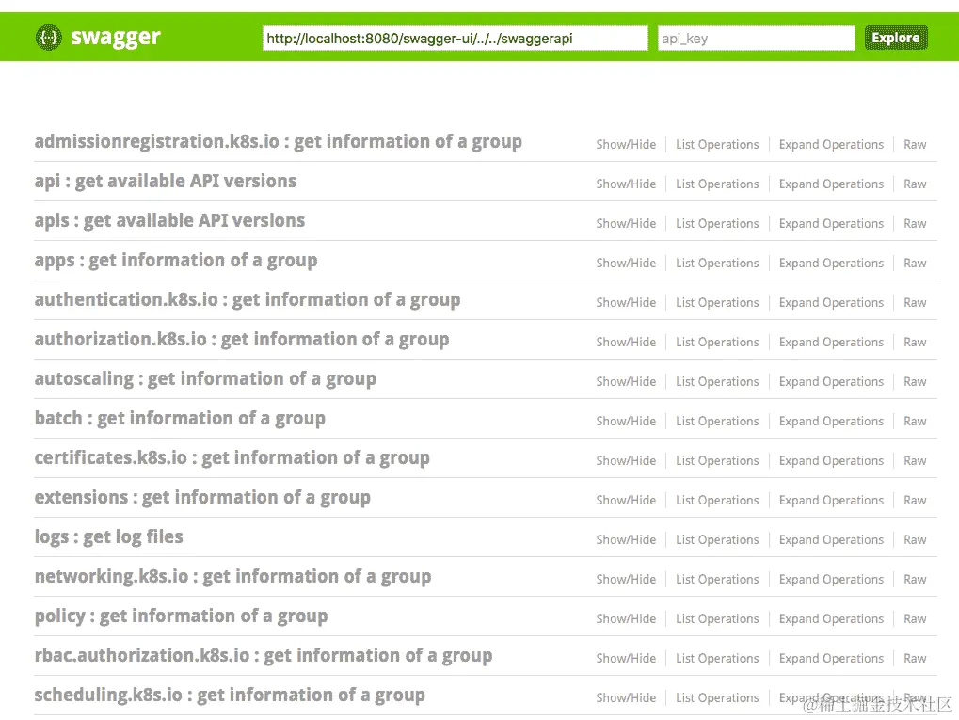List Operations for the api row
The image size is (959, 720).
(717, 184)
